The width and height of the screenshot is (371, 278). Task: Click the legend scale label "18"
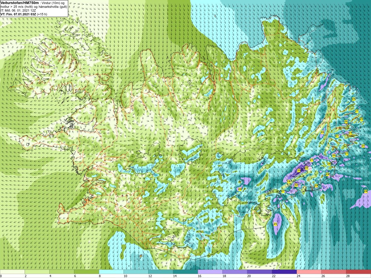(224, 276)
